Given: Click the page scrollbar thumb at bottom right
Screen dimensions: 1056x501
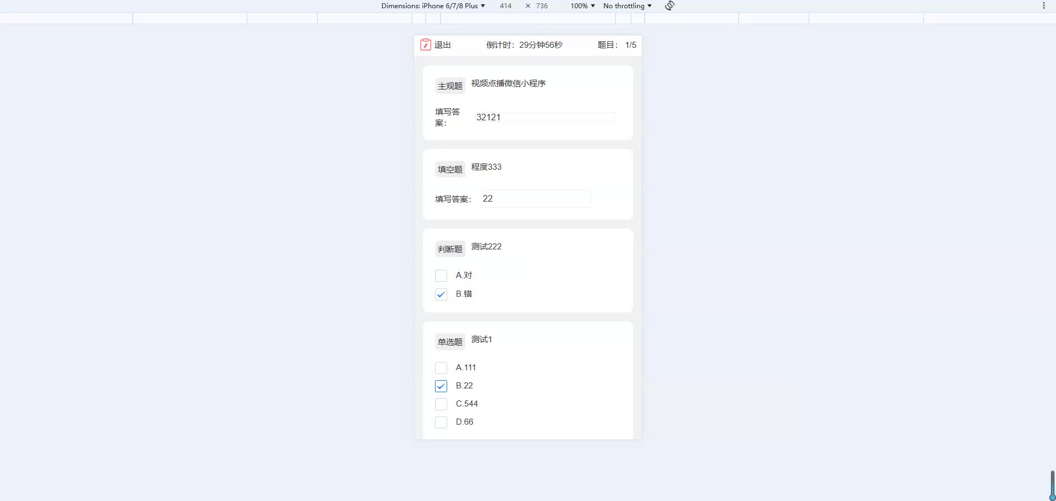Looking at the screenshot, I should pos(1052,485).
